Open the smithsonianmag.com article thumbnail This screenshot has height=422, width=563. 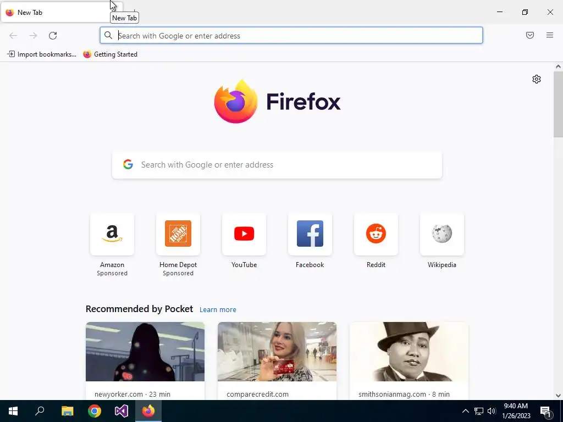[x=409, y=352]
